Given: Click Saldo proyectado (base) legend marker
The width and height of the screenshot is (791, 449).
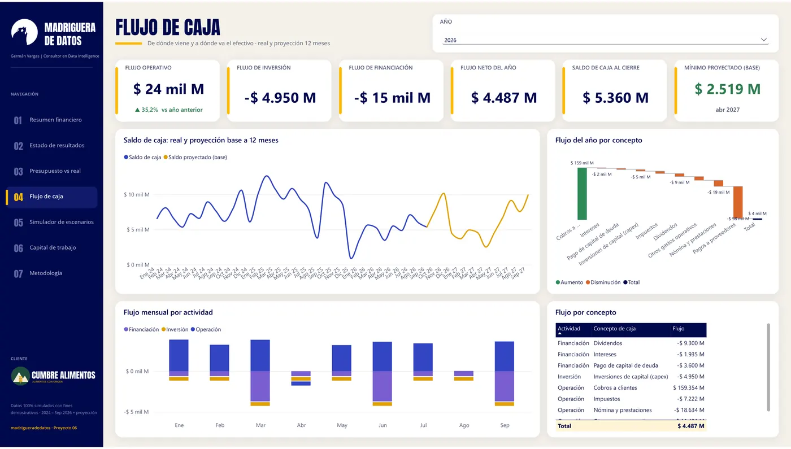Looking at the screenshot, I should point(166,157).
